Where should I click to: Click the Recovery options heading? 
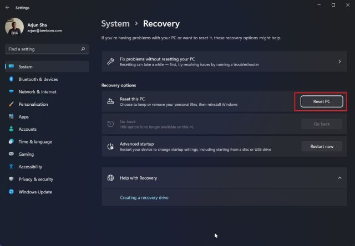coord(119,85)
